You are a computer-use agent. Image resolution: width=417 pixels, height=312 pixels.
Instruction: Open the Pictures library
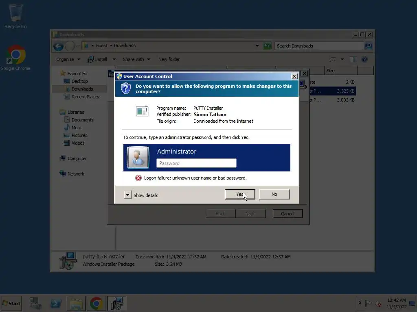point(79,135)
